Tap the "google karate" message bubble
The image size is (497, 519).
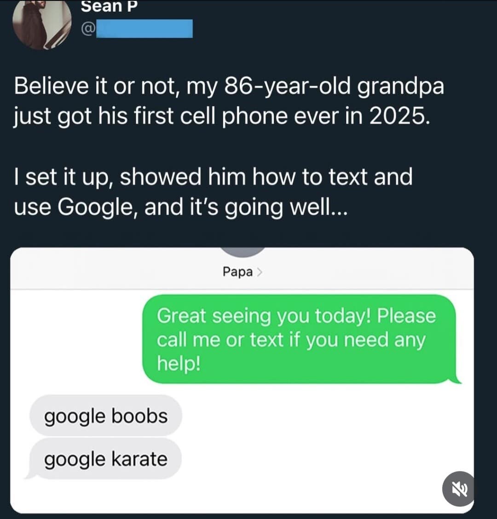[105, 459]
